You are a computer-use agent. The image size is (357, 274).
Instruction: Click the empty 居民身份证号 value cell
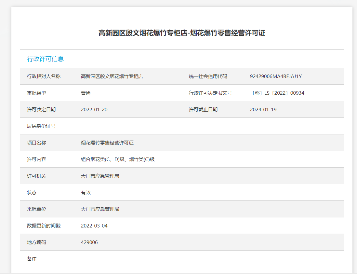[x=209, y=126]
